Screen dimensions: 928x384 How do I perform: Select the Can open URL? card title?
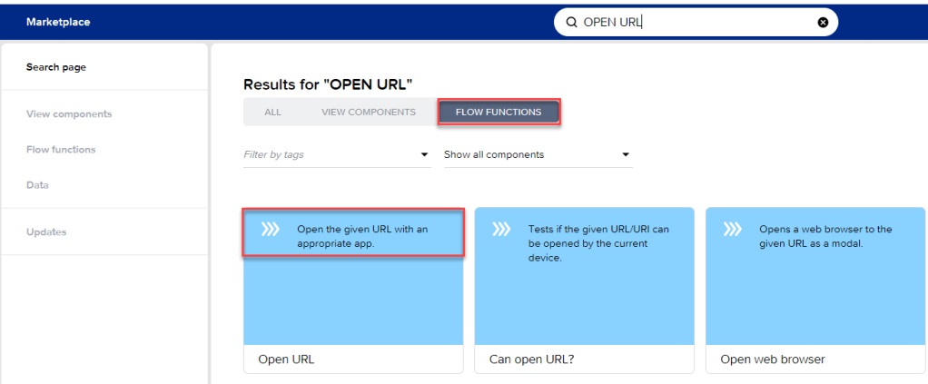pos(531,359)
